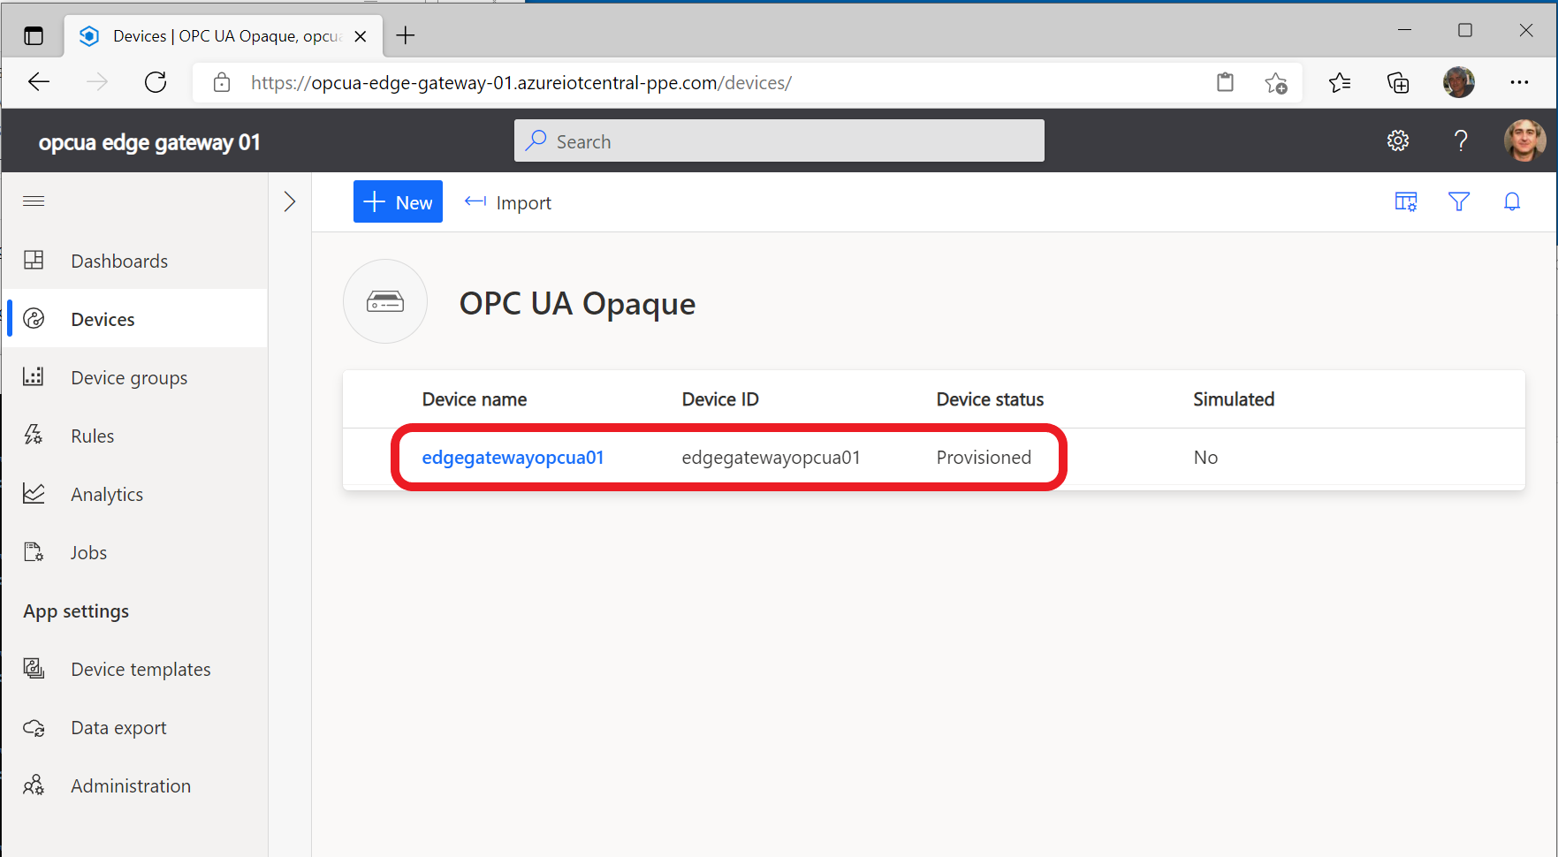Open Administration page
This screenshot has width=1558, height=857.
(134, 785)
